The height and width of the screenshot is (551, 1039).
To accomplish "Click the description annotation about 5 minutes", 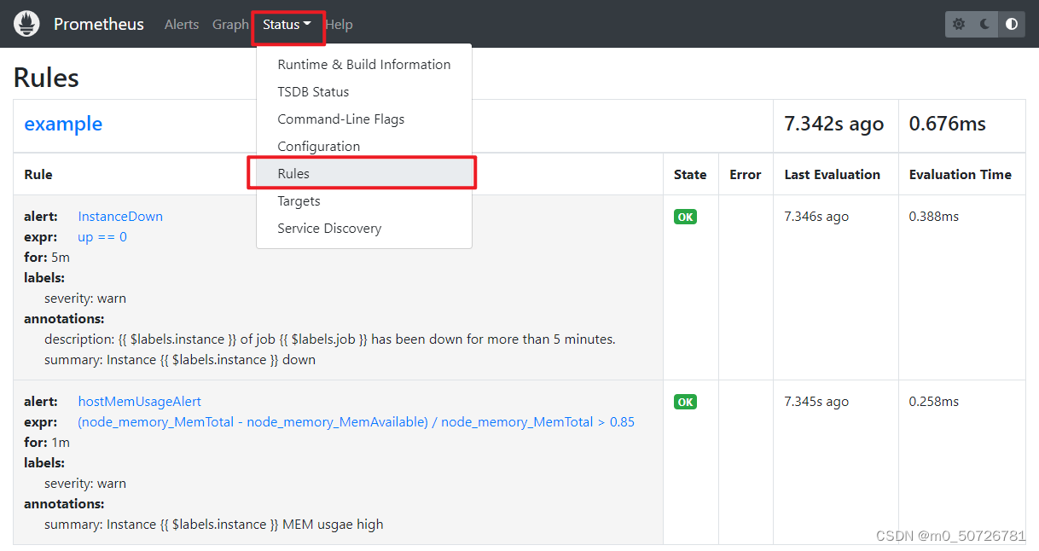I will point(330,339).
